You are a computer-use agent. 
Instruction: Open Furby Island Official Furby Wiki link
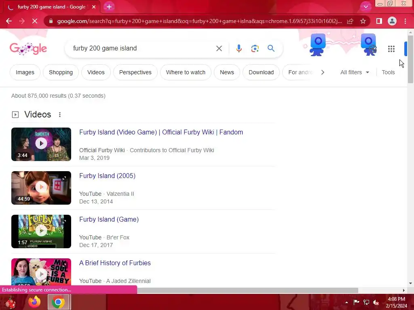(x=161, y=132)
